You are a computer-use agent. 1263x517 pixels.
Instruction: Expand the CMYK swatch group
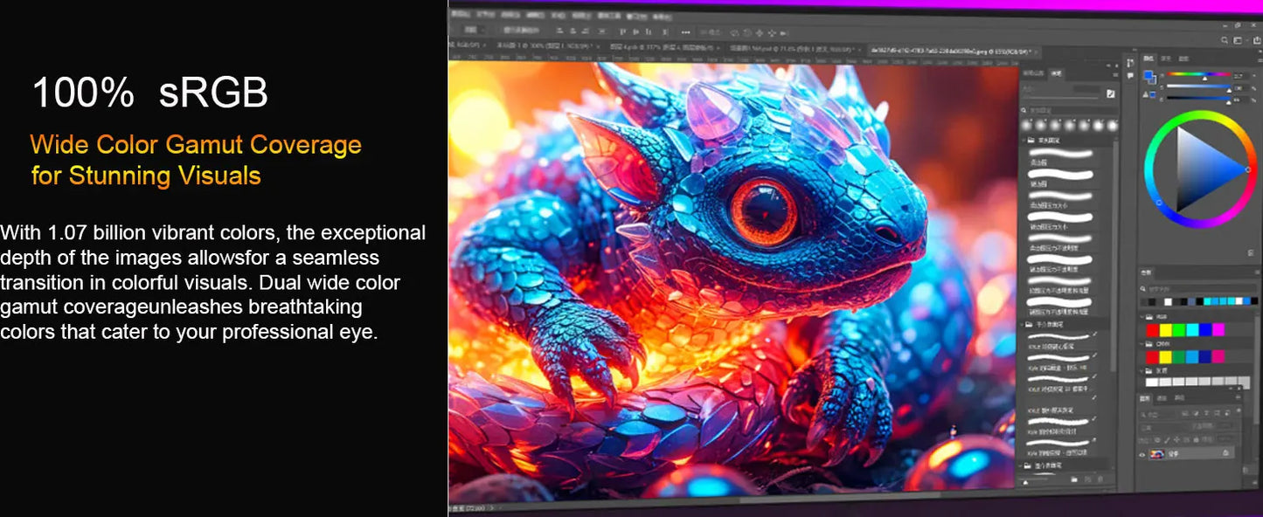[x=1142, y=345]
